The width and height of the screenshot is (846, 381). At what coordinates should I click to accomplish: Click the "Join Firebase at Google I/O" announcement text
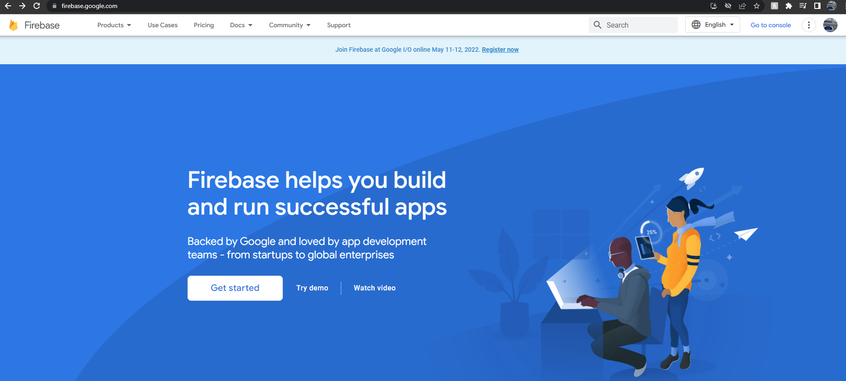click(x=408, y=50)
